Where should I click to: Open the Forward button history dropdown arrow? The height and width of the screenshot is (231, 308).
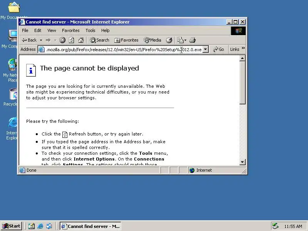55,40
